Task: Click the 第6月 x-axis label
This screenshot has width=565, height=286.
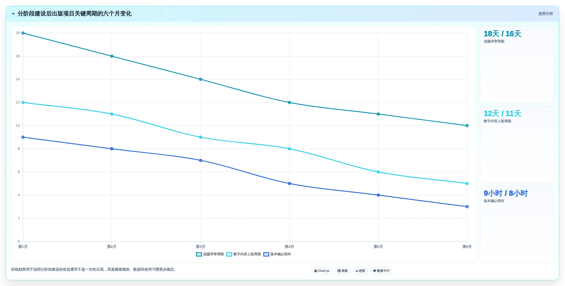Action: pos(467,247)
